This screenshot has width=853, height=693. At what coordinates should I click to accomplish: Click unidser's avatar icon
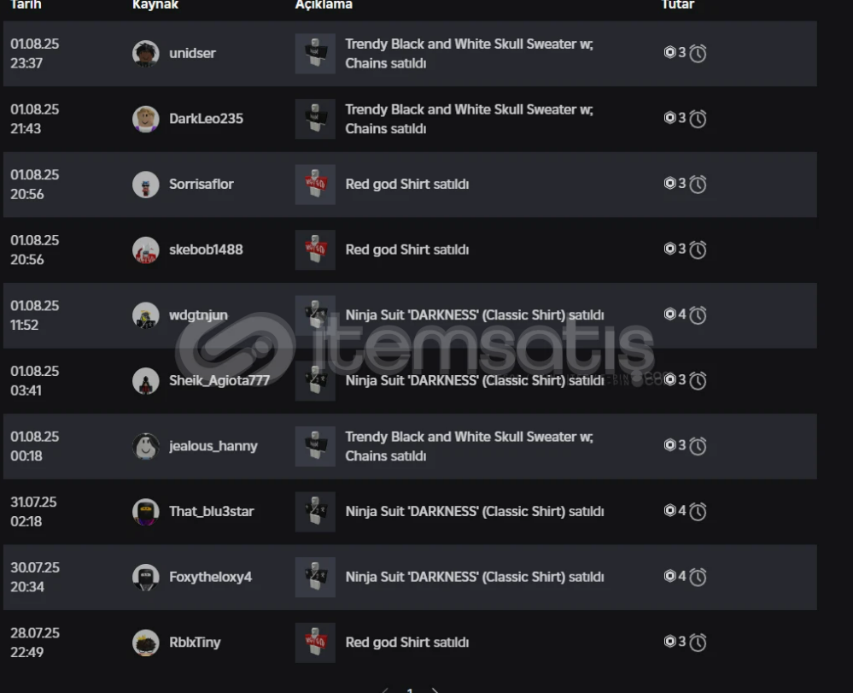[x=146, y=53]
